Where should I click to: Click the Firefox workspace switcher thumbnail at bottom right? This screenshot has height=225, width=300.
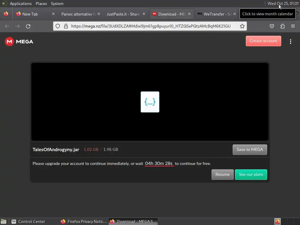click(x=277, y=221)
